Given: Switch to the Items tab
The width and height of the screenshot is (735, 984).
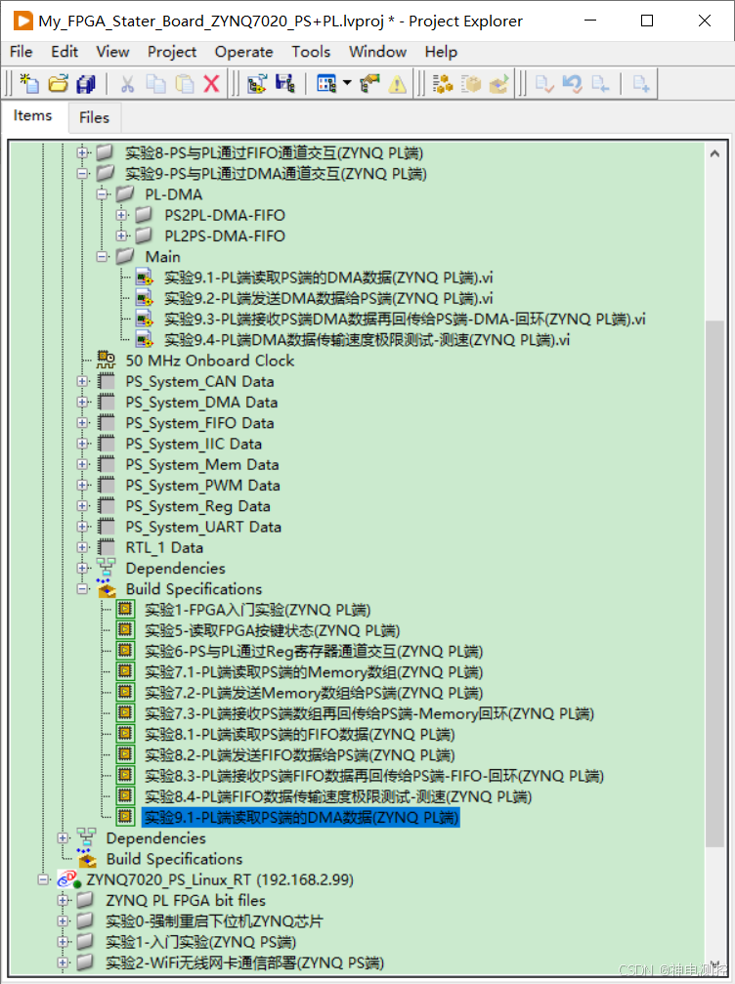Looking at the screenshot, I should coord(32,116).
